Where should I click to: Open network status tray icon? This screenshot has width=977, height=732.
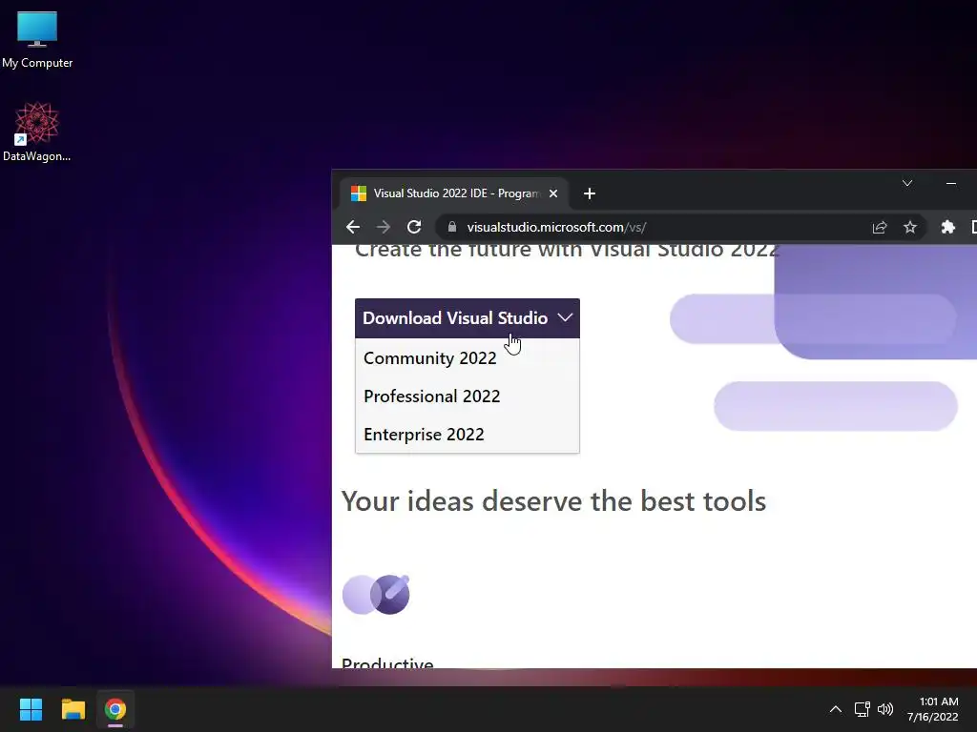862,709
